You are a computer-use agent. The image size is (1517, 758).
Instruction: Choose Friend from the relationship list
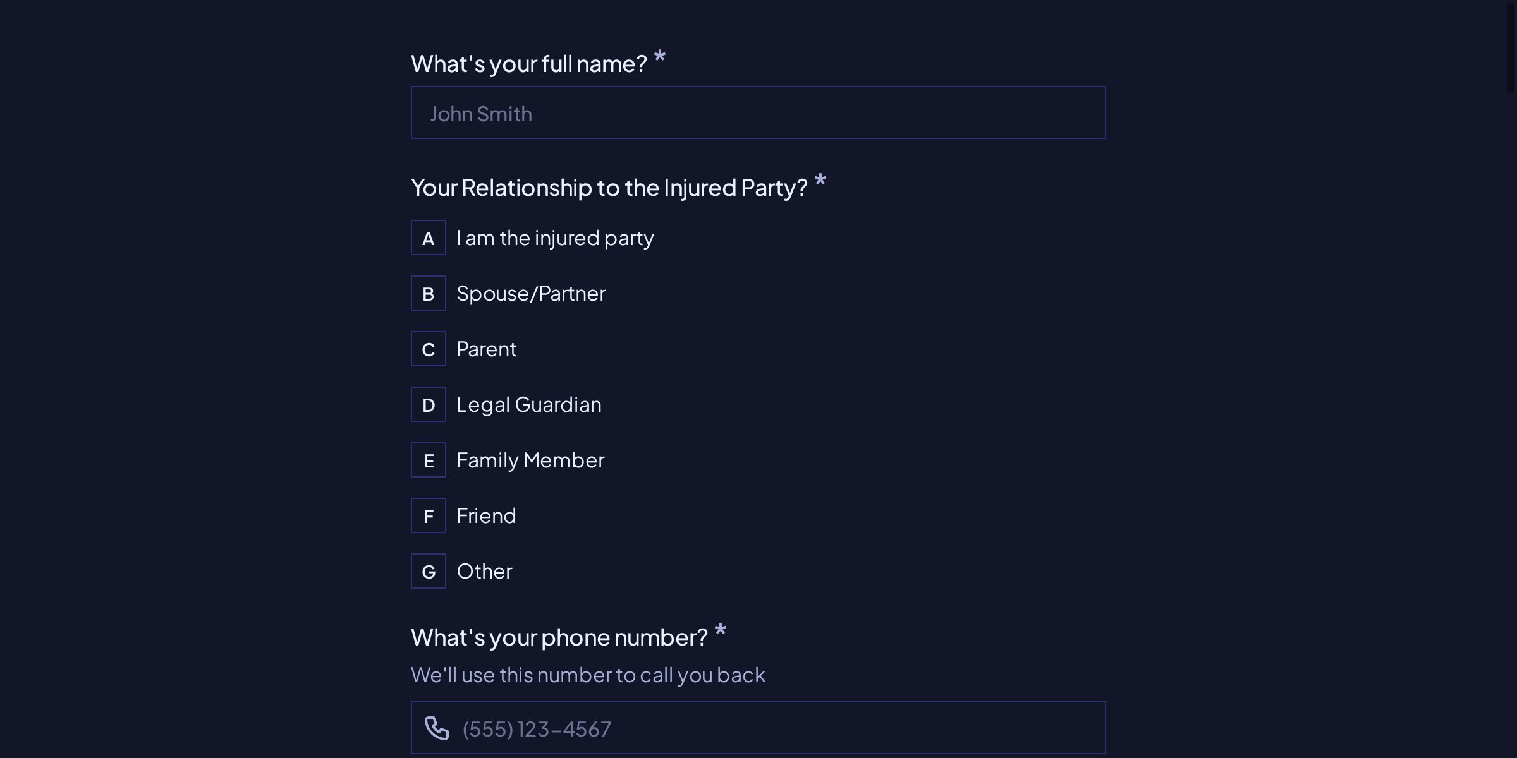click(x=485, y=515)
